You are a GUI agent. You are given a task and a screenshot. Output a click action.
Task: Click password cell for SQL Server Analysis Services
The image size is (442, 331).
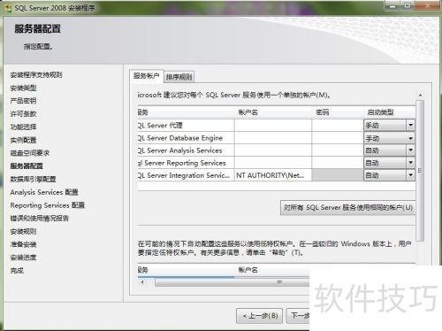pyautogui.click(x=338, y=150)
